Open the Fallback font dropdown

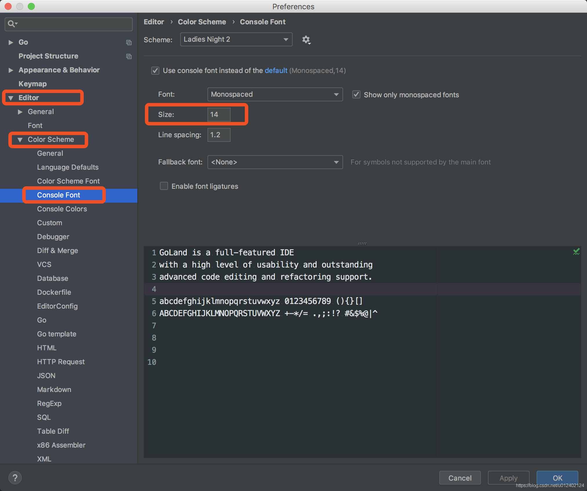pos(275,162)
